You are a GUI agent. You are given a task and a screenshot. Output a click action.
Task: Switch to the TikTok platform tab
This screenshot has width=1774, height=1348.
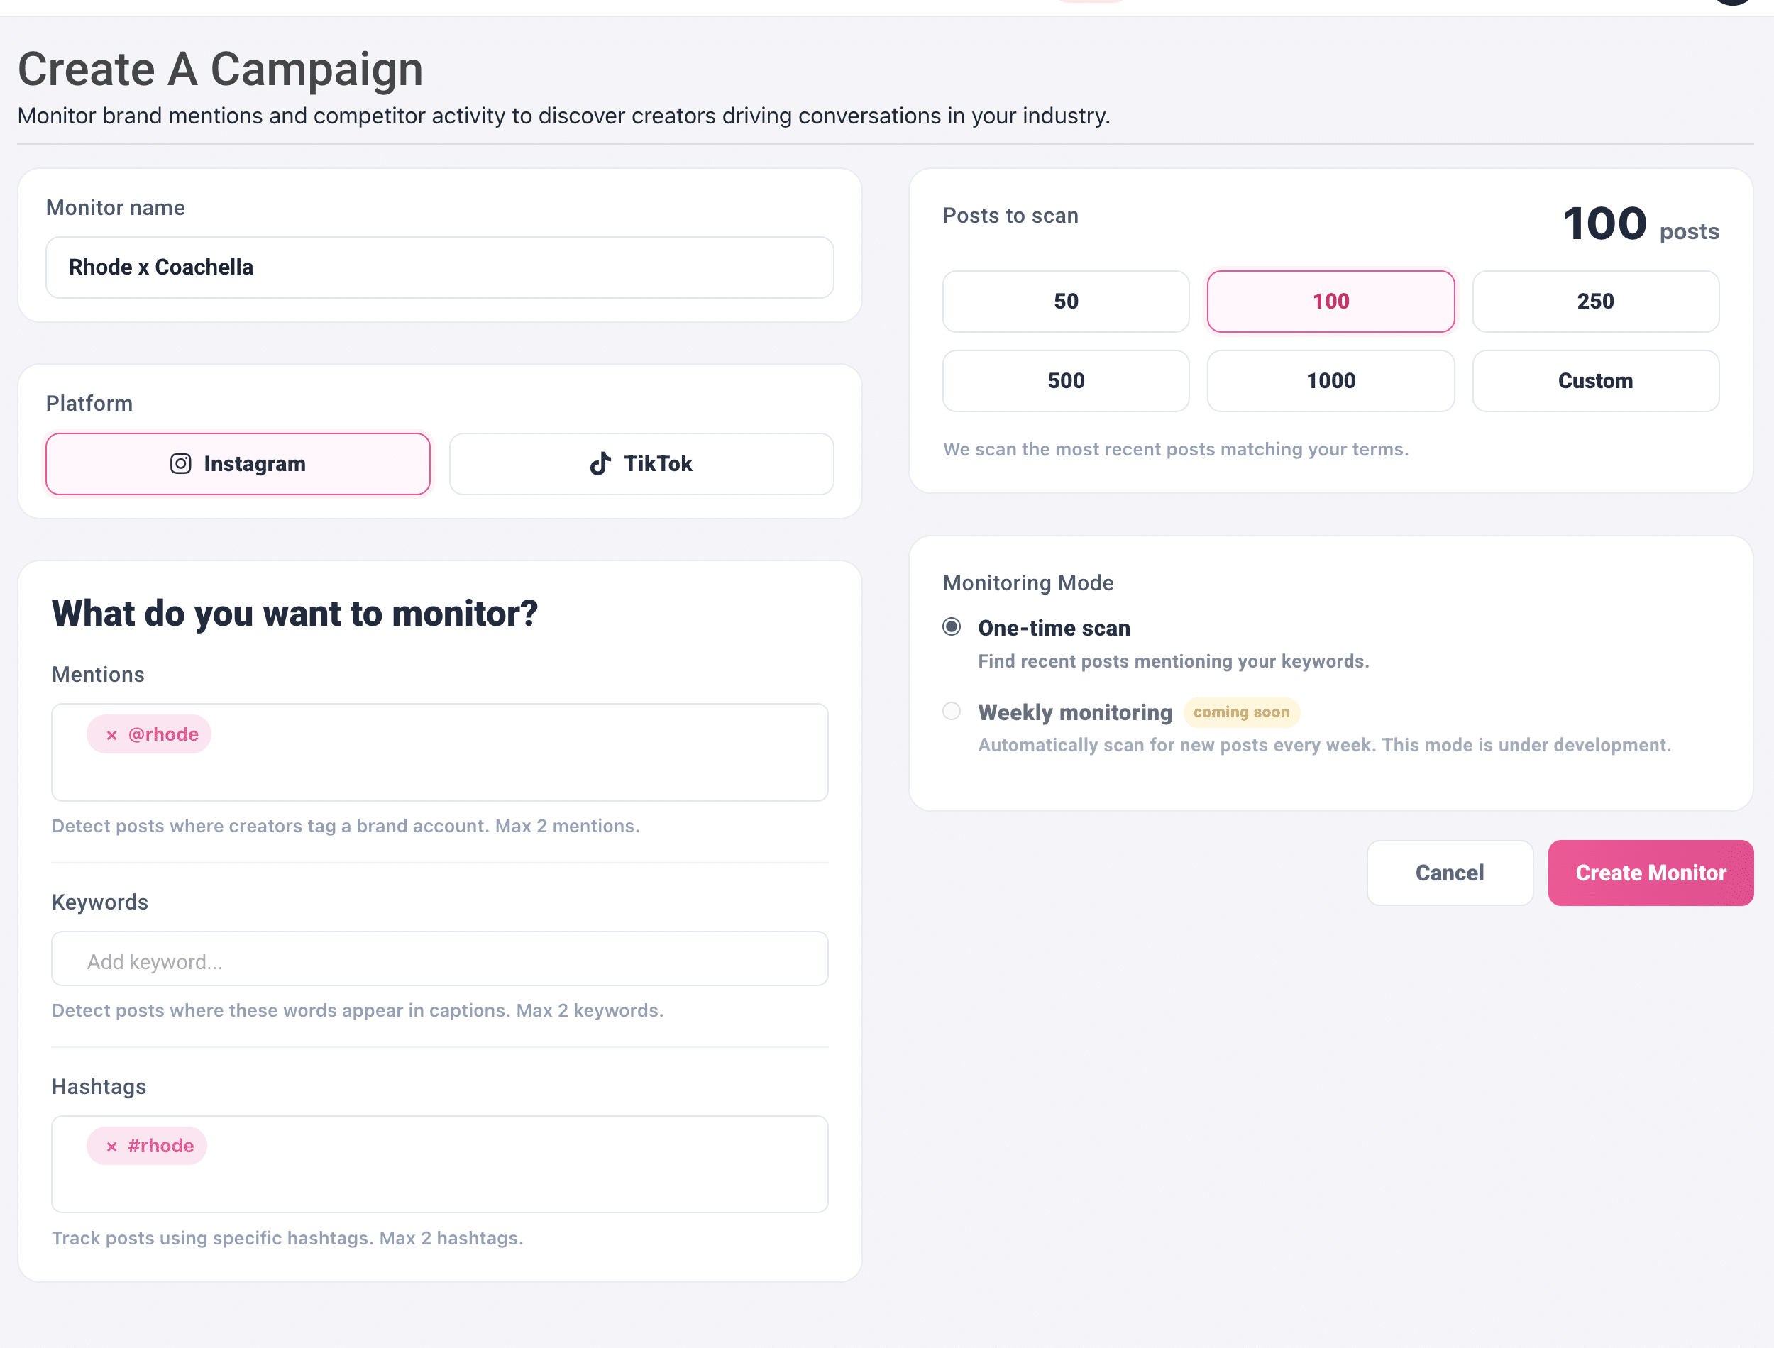point(641,464)
